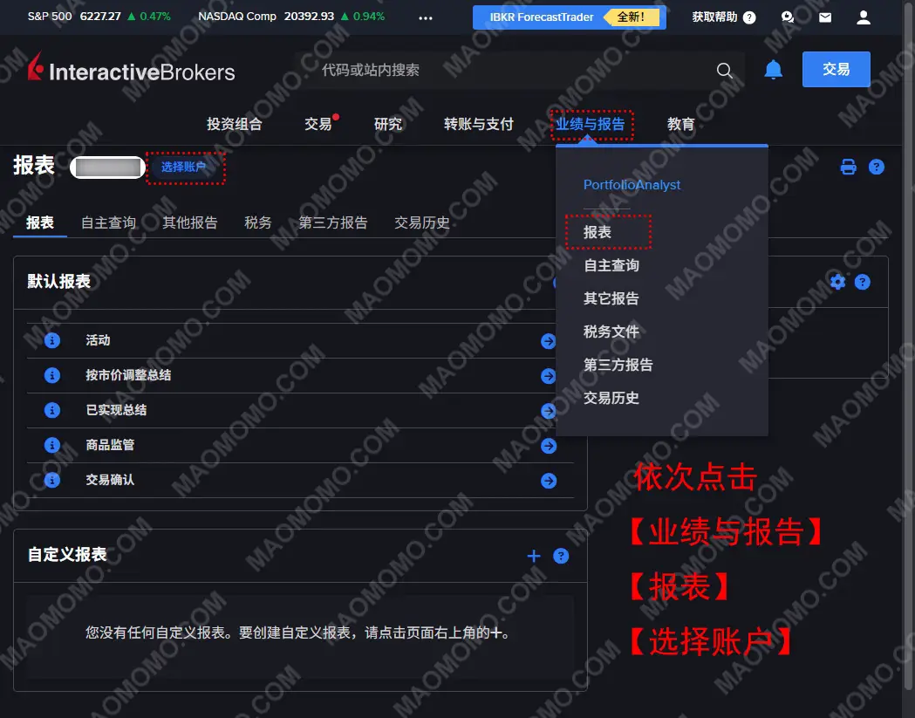Click the info icon beside 已实现总结

[x=52, y=410]
